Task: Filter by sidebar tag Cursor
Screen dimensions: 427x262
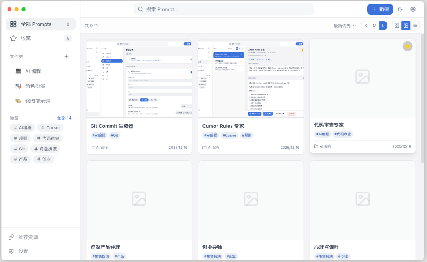Action: pyautogui.click(x=50, y=127)
